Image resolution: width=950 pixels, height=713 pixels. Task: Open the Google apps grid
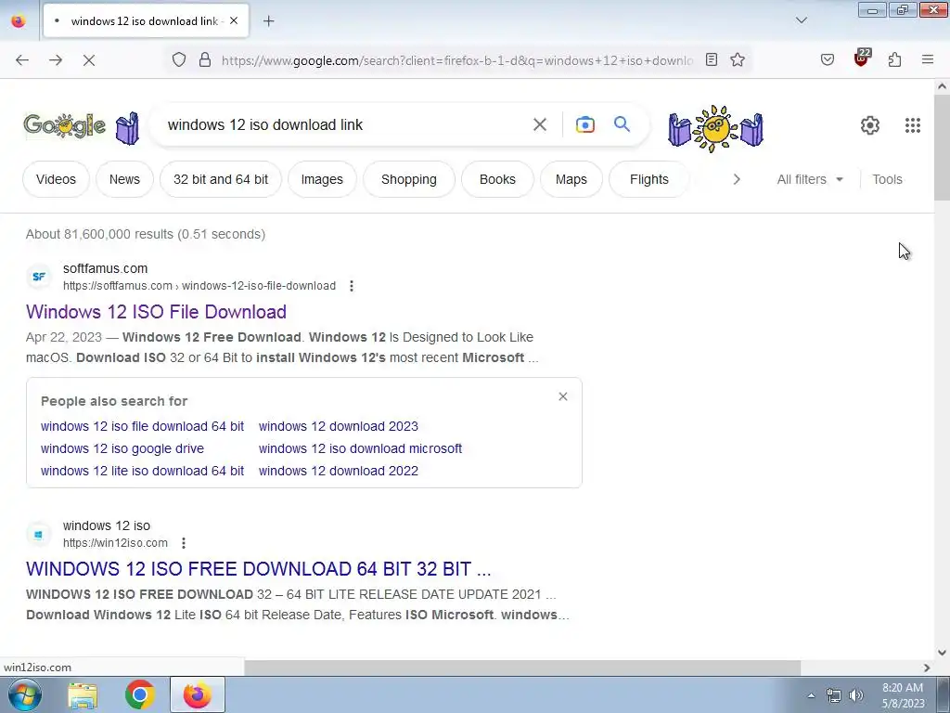click(x=913, y=125)
